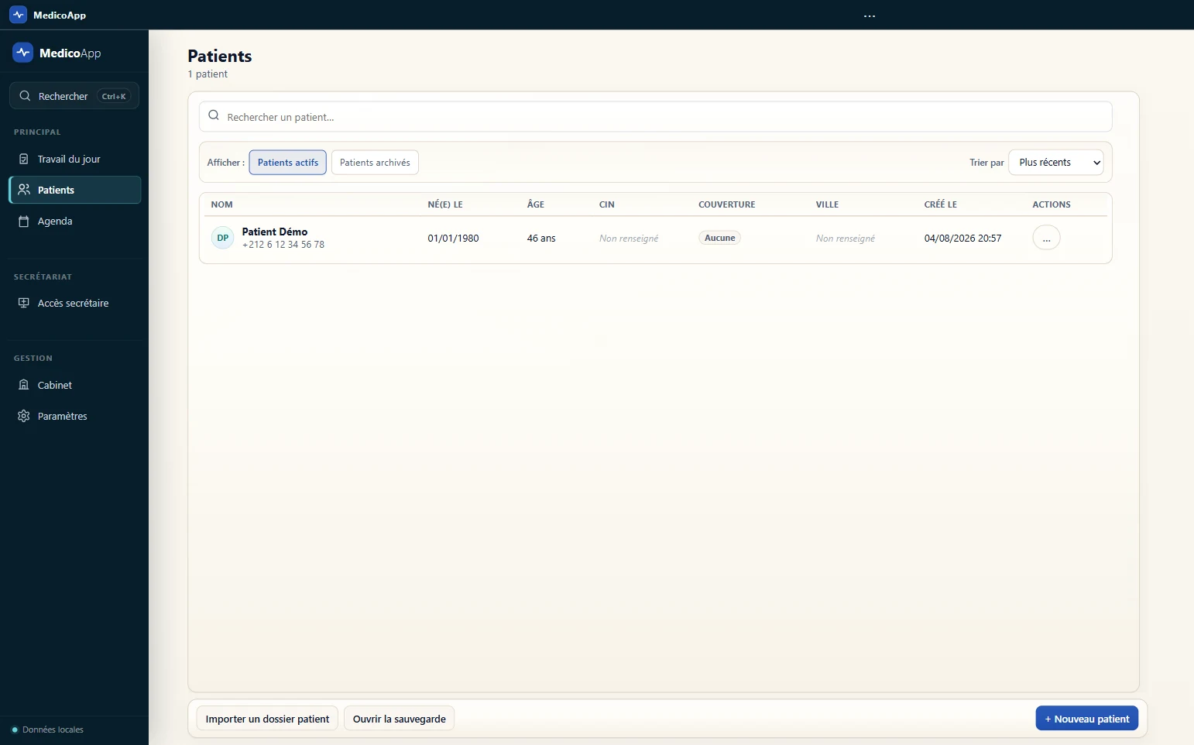Click the birth date 01/01/1980
The height and width of the screenshot is (745, 1194).
(454, 239)
